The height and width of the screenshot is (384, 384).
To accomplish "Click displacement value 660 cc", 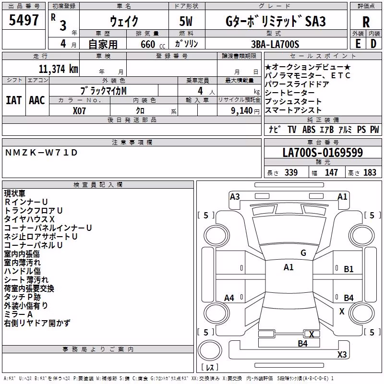I will pyautogui.click(x=153, y=45).
